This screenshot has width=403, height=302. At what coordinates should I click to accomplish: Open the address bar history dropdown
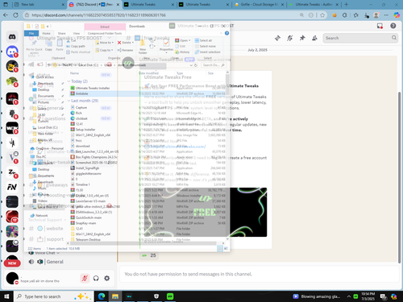click(191, 65)
